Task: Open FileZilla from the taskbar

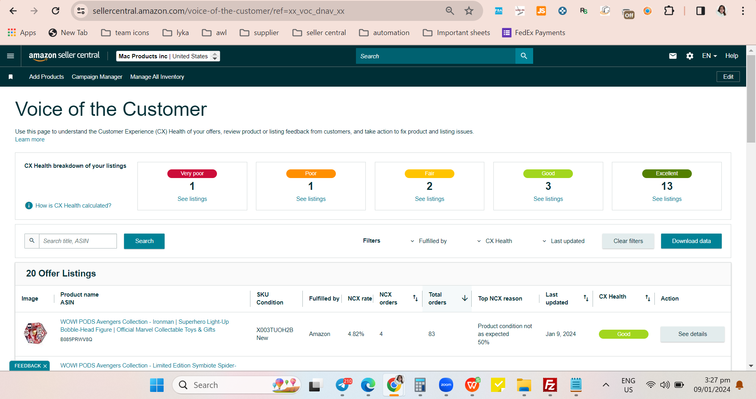Action: (550, 385)
